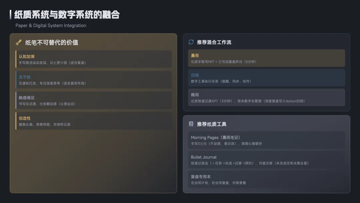Click the pen icon beside 纸笔不可替代的价值
Viewport: 360px width, 203px height.
[x=19, y=42]
